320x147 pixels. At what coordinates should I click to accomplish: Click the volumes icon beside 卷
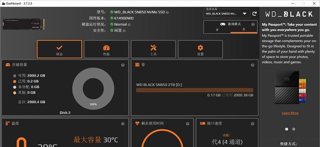pos(137,65)
